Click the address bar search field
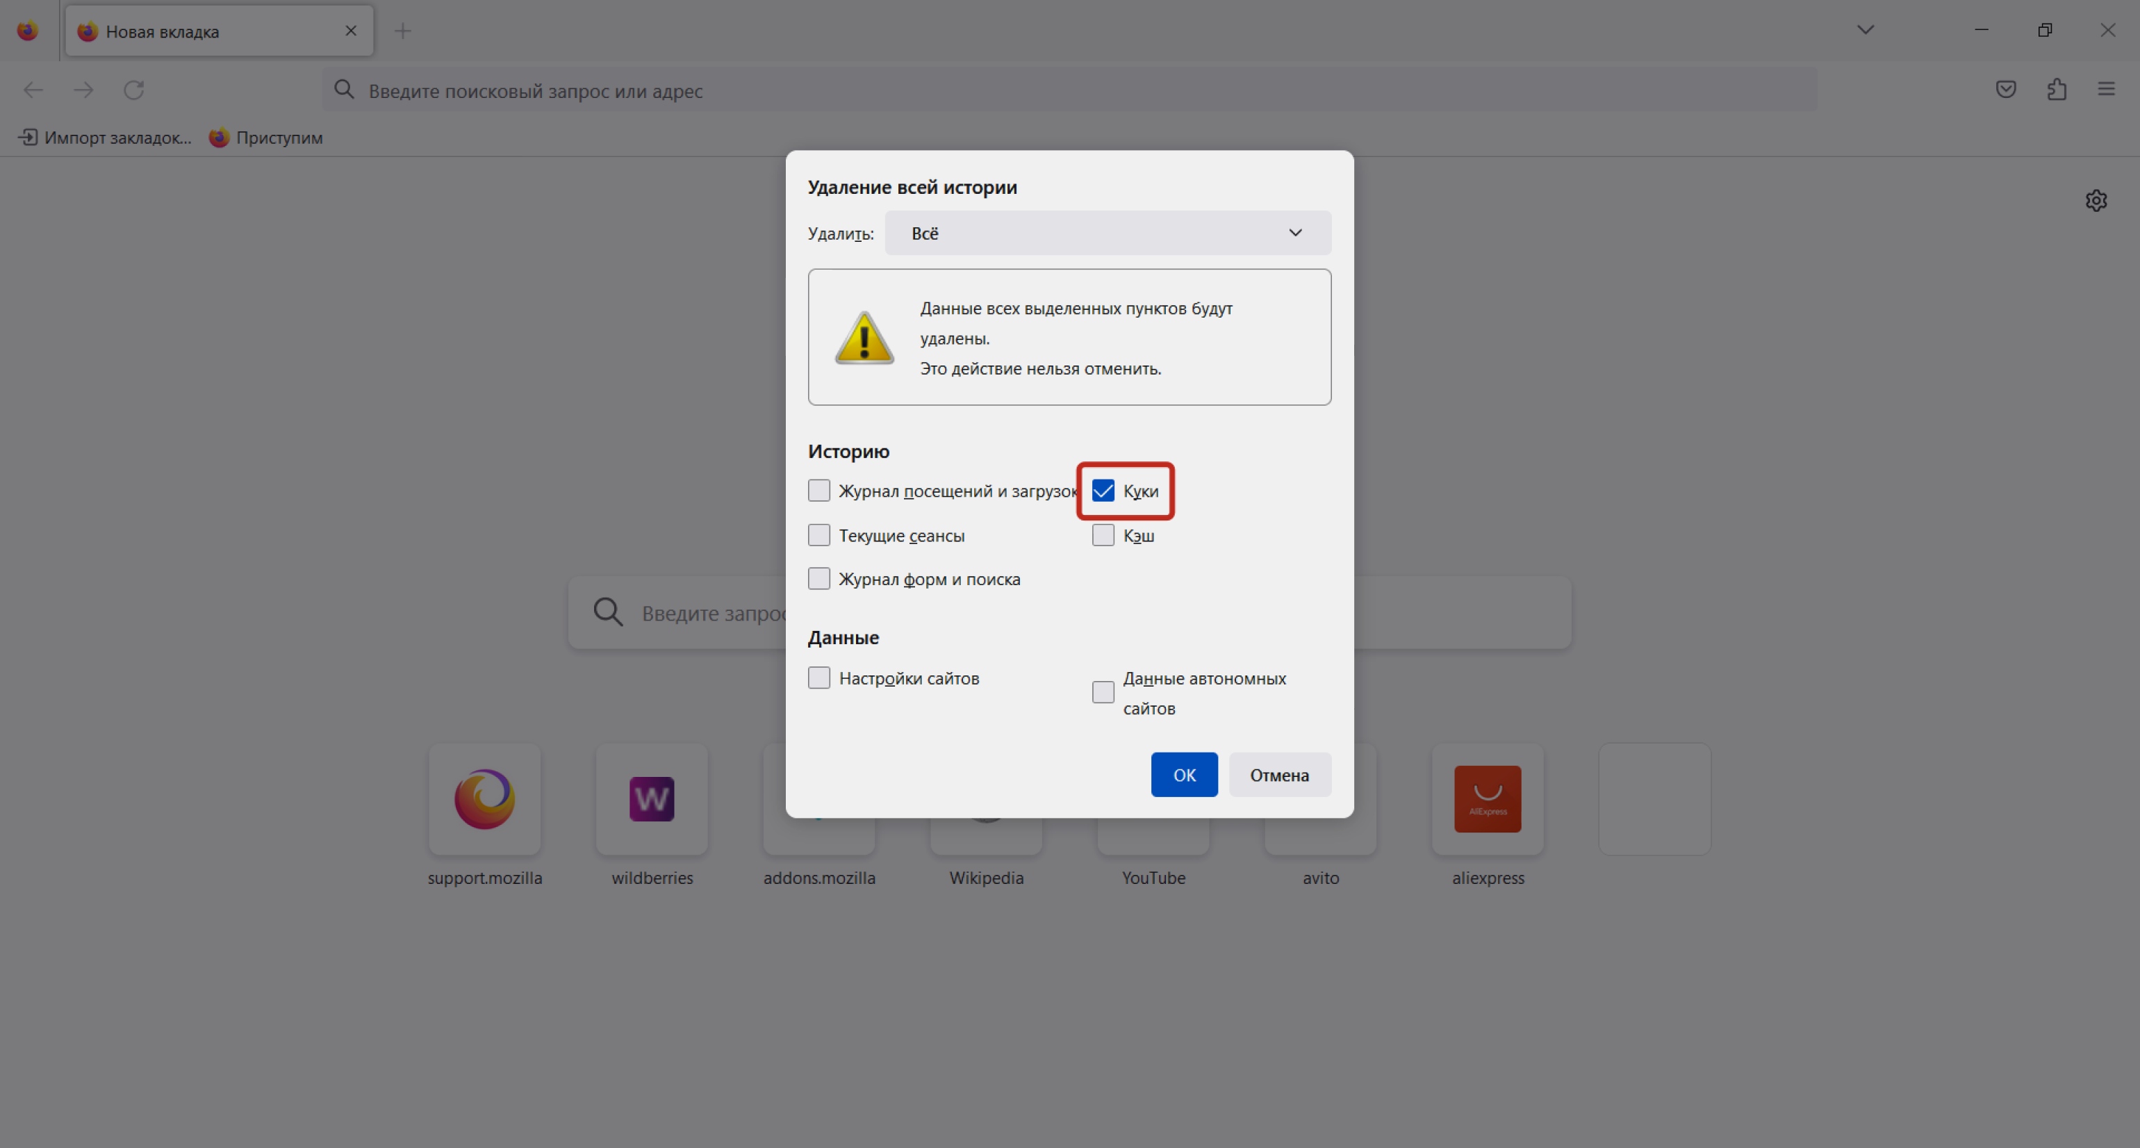This screenshot has height=1148, width=2140. (x=1069, y=90)
